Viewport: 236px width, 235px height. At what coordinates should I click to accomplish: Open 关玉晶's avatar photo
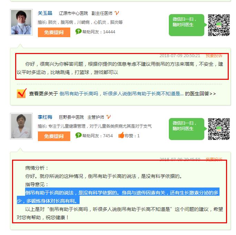[x=21, y=22]
